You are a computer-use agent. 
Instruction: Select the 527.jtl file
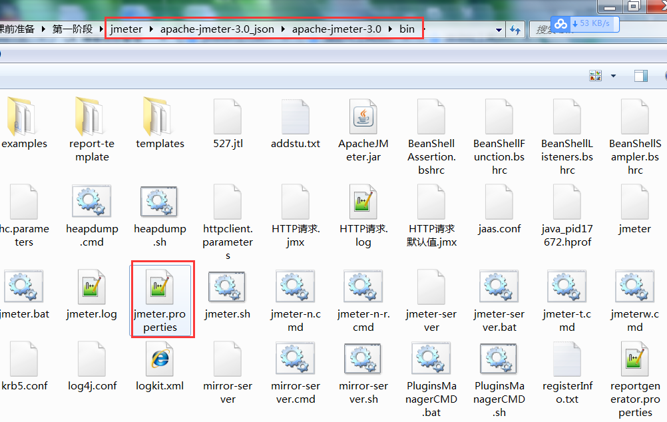[x=228, y=123]
